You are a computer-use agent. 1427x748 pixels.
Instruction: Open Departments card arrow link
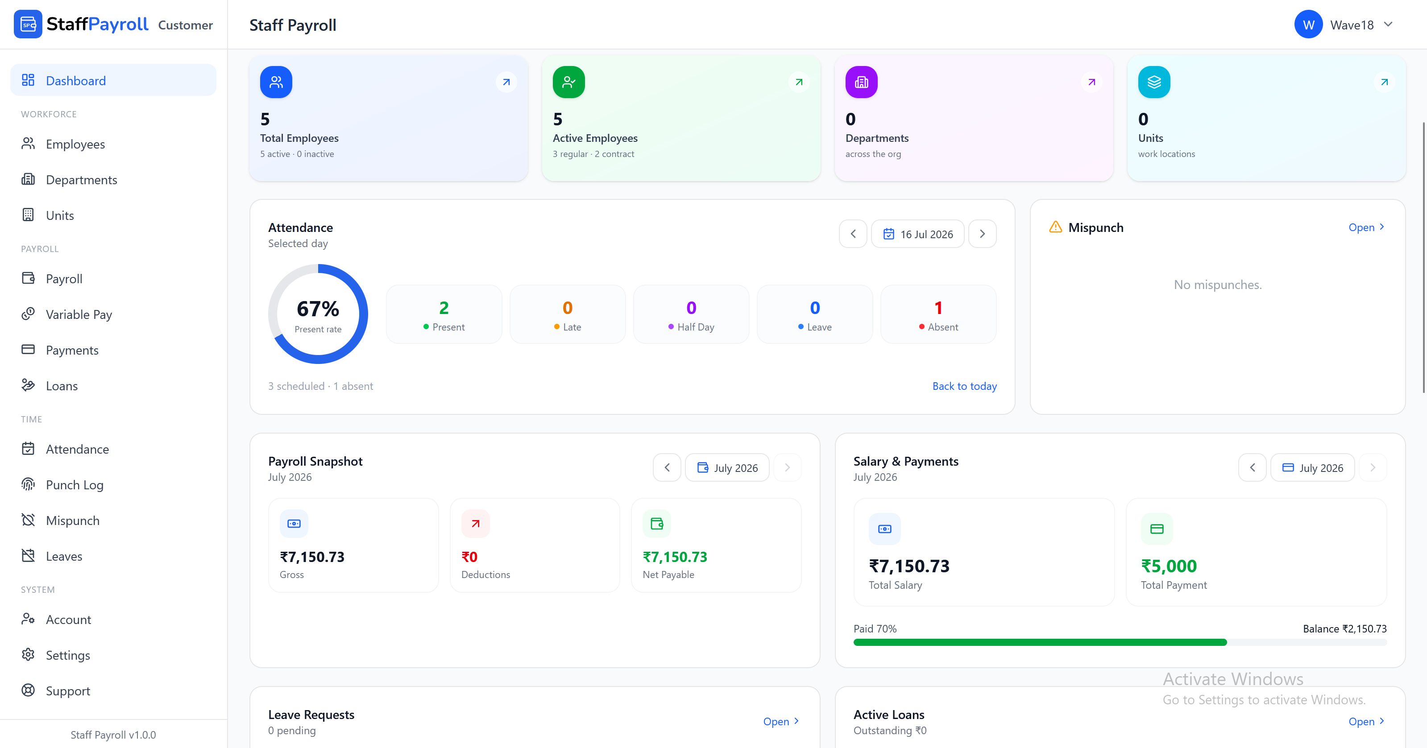click(1091, 82)
